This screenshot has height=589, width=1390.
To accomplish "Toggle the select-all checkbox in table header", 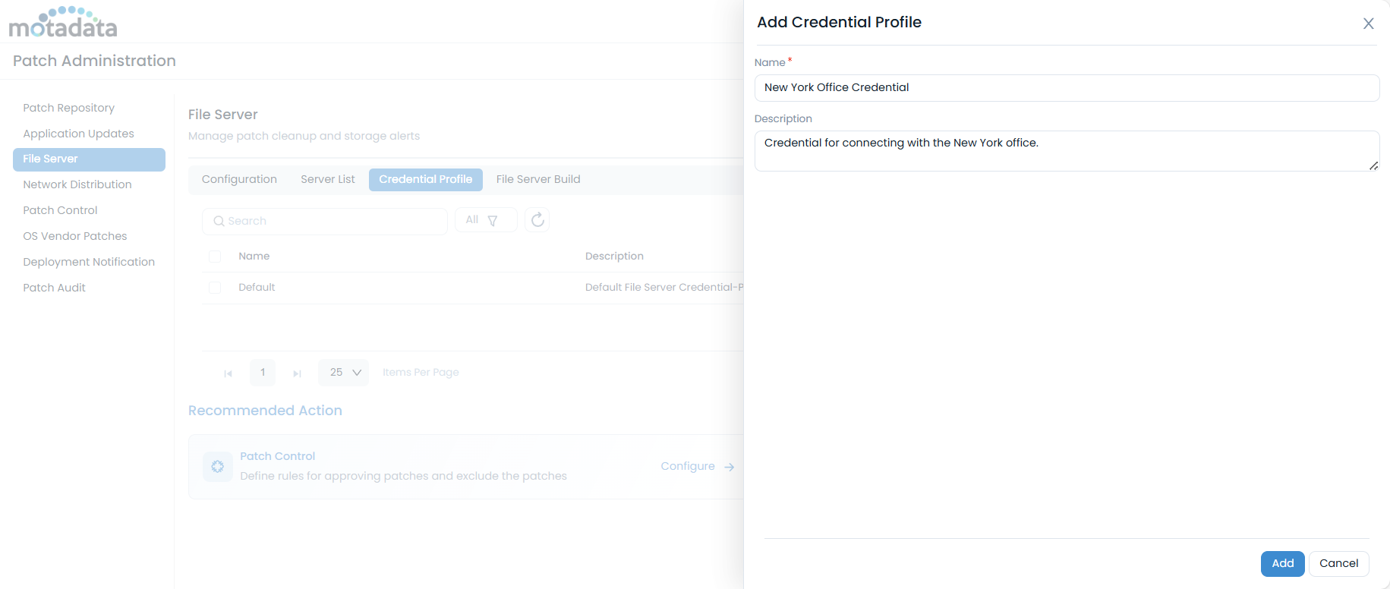I will [215, 257].
